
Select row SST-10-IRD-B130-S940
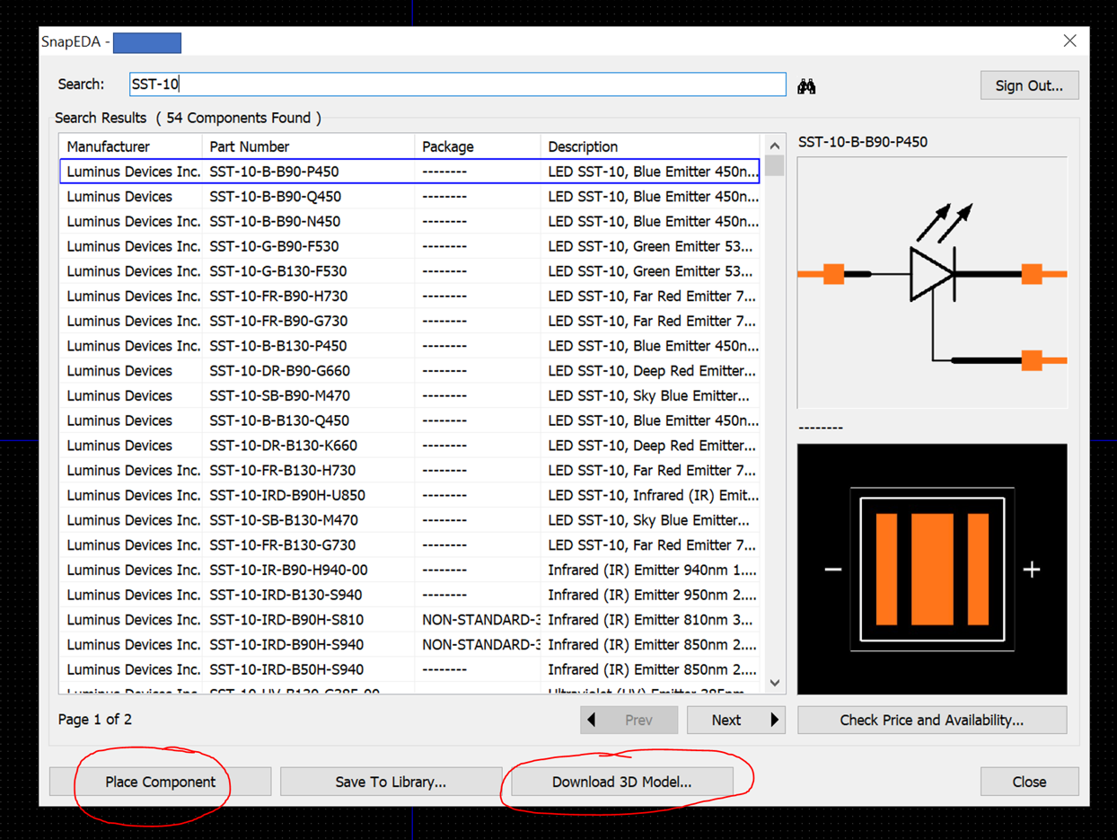(409, 595)
